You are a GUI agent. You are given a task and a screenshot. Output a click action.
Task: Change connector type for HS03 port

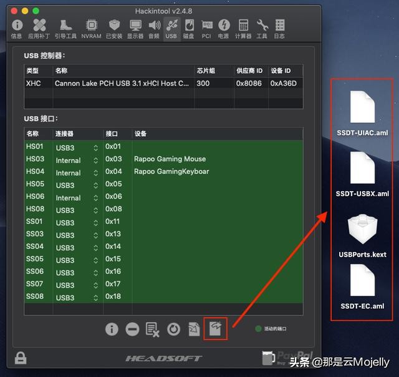95,160
